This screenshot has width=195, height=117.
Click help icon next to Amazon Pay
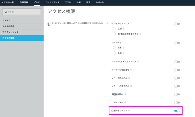click(125, 94)
